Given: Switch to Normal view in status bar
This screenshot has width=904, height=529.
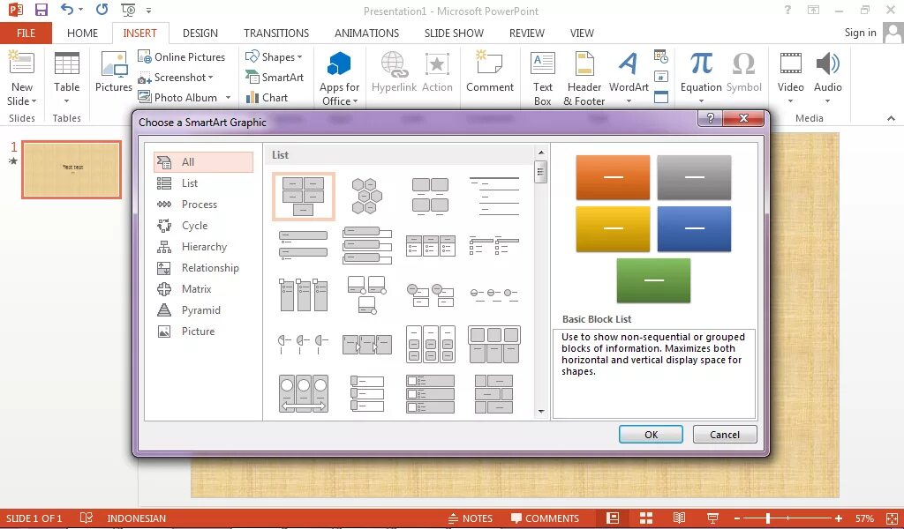Looking at the screenshot, I should pyautogui.click(x=613, y=518).
